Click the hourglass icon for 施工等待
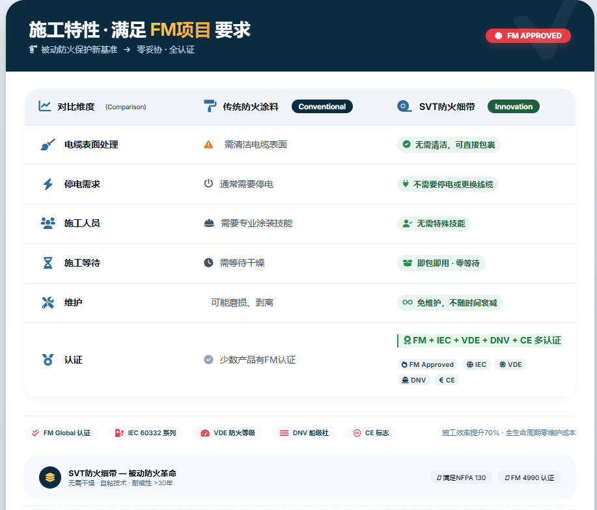 pos(48,263)
